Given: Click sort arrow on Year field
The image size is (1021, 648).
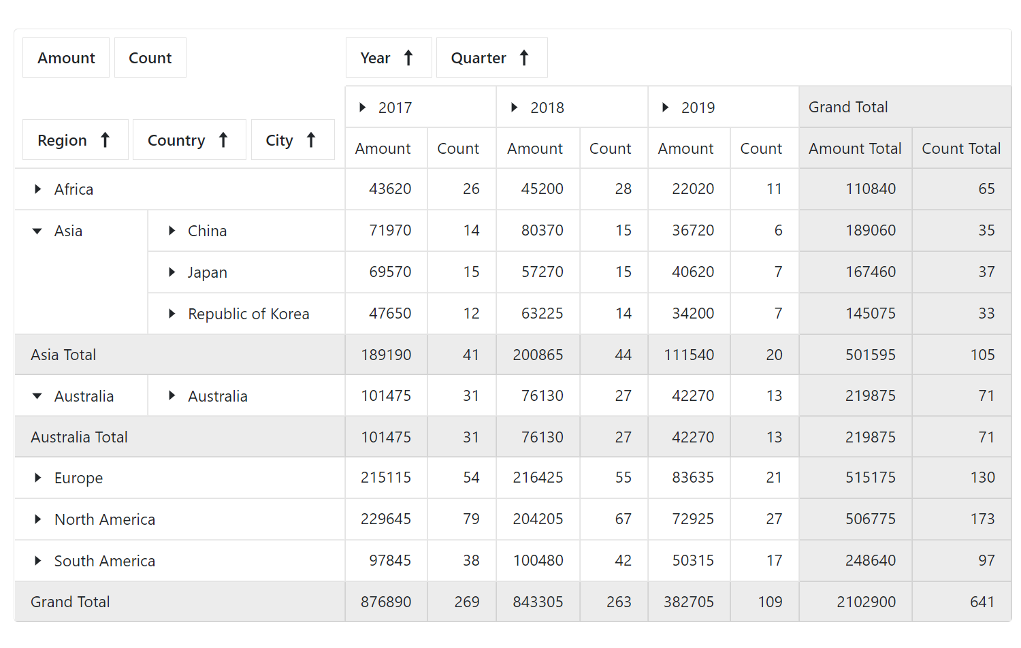Looking at the screenshot, I should click(408, 58).
